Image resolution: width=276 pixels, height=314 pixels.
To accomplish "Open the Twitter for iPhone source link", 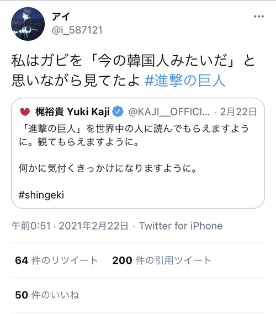I will pyautogui.click(x=181, y=226).
